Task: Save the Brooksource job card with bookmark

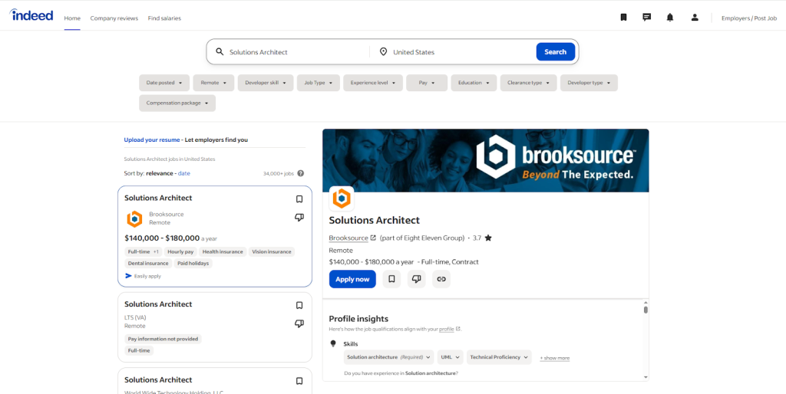Action: click(299, 199)
